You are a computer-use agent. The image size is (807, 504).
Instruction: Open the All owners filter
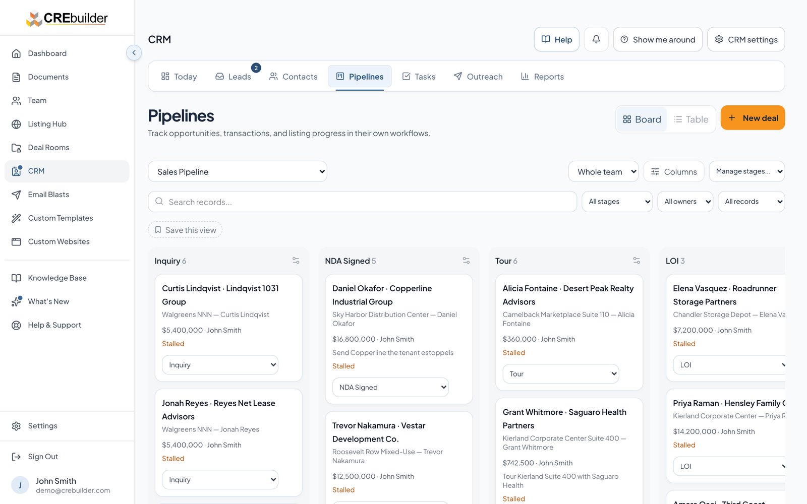[685, 202]
